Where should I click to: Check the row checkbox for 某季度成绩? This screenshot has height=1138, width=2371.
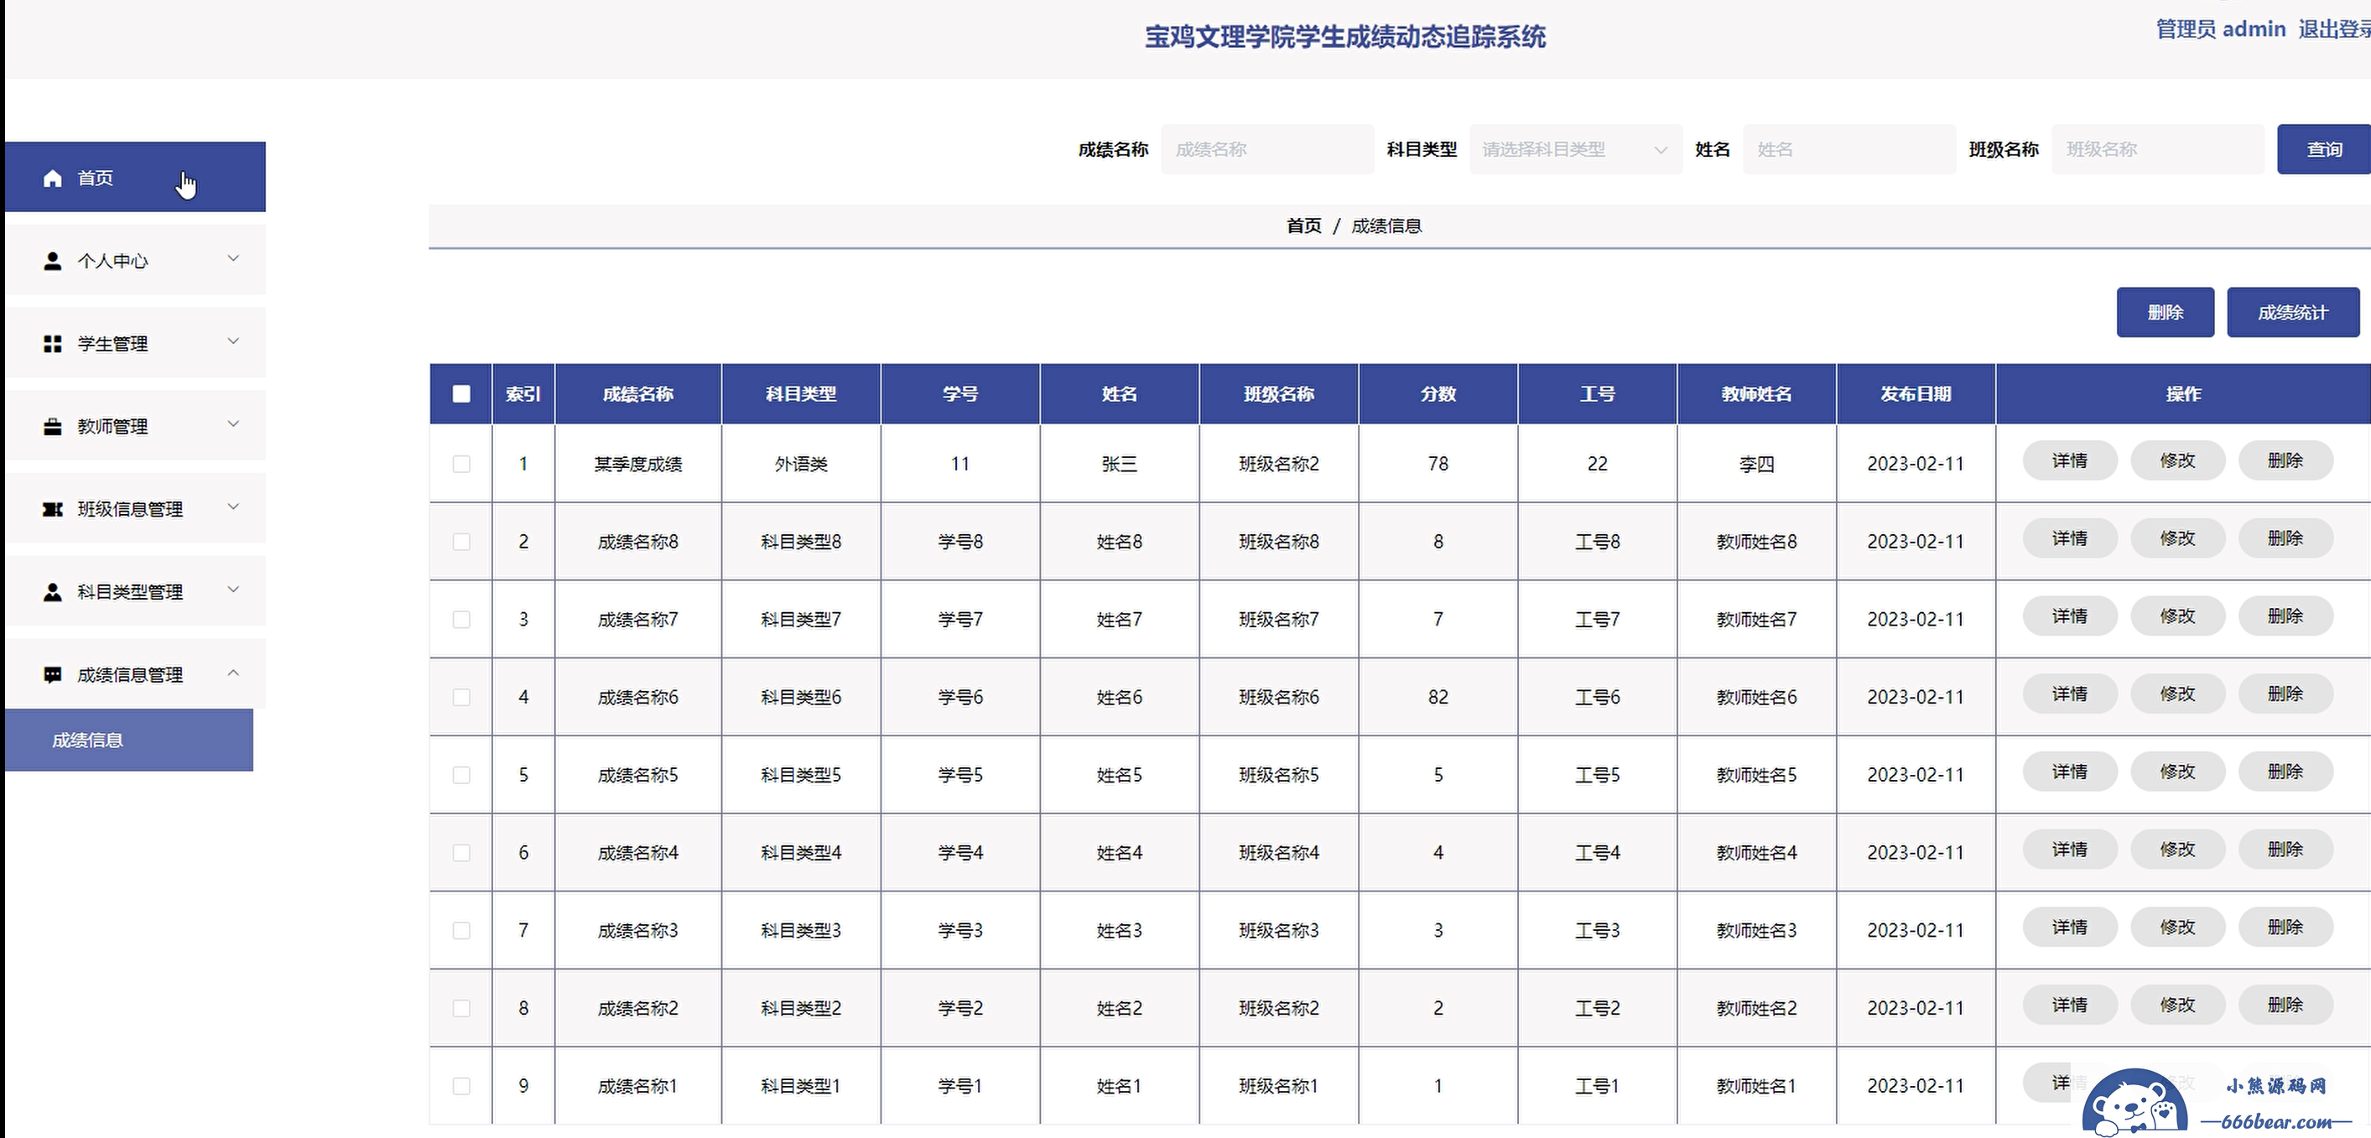(x=461, y=464)
